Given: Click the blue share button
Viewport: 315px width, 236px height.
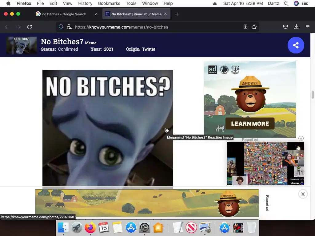Looking at the screenshot, I should click(x=296, y=45).
